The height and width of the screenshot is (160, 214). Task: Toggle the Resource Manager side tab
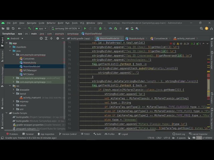pyautogui.click(x=2, y=77)
